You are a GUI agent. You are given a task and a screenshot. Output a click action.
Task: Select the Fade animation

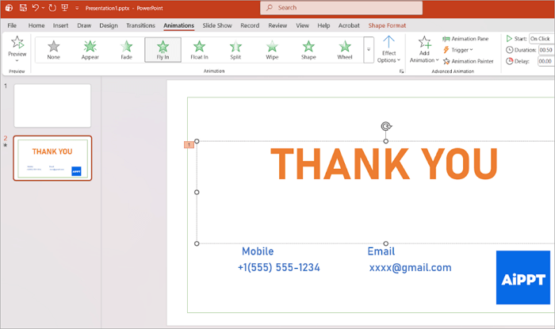point(126,50)
